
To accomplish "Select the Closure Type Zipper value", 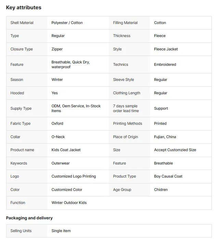I will coord(57,49).
